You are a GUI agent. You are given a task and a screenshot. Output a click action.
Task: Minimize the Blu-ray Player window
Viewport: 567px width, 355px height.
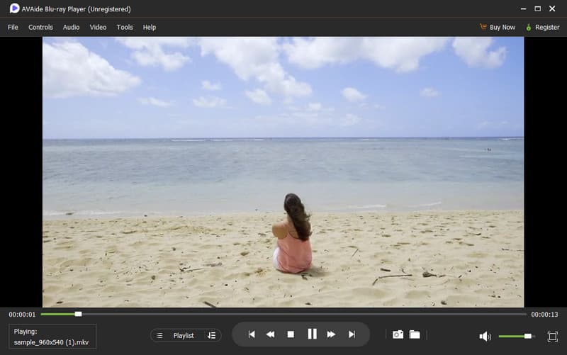point(523,9)
